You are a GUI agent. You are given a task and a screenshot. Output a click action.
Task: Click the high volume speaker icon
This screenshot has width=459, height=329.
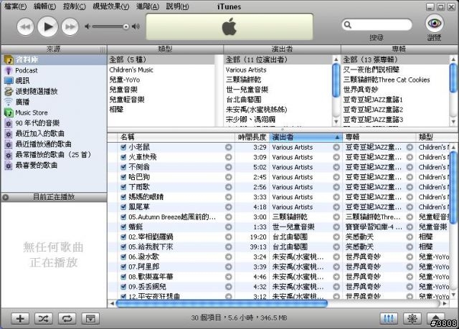[x=136, y=27]
